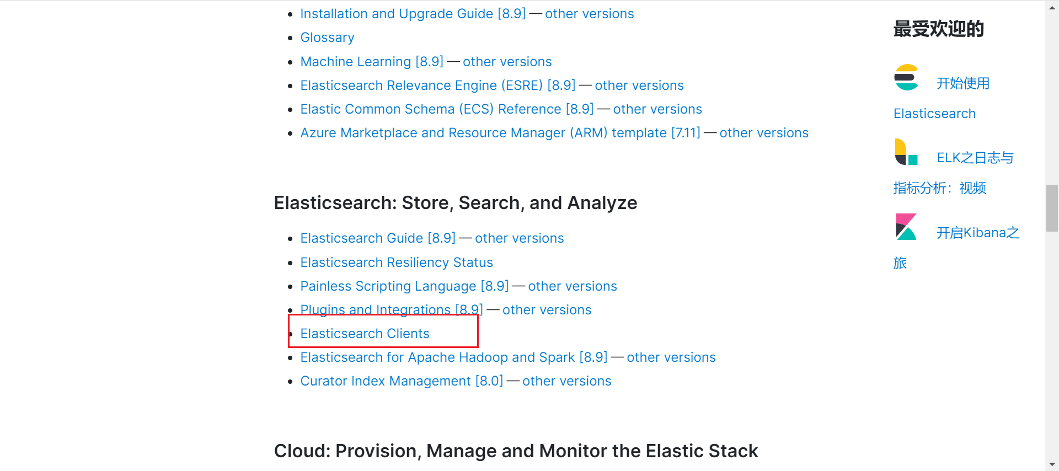Open Elasticsearch for Apache Hadoop and Spark
Image resolution: width=1059 pixels, height=471 pixels.
tap(453, 357)
